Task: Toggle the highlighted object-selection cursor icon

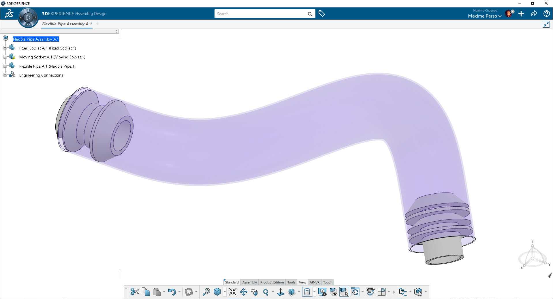Action: pos(344,292)
